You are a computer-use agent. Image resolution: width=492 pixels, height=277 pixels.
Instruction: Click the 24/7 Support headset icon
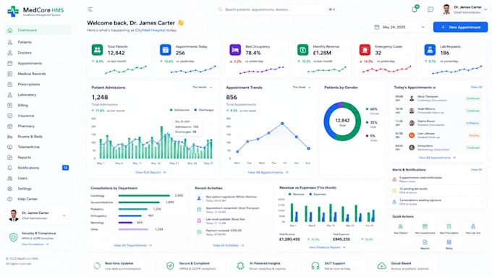[315, 266]
